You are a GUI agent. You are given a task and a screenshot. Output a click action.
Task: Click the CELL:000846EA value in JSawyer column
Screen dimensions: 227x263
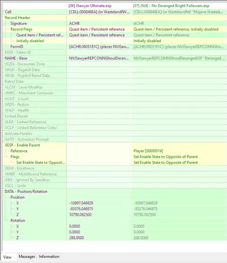[x=99, y=12]
